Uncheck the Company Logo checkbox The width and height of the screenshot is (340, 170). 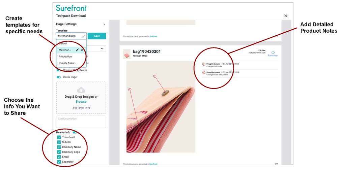pos(59,152)
